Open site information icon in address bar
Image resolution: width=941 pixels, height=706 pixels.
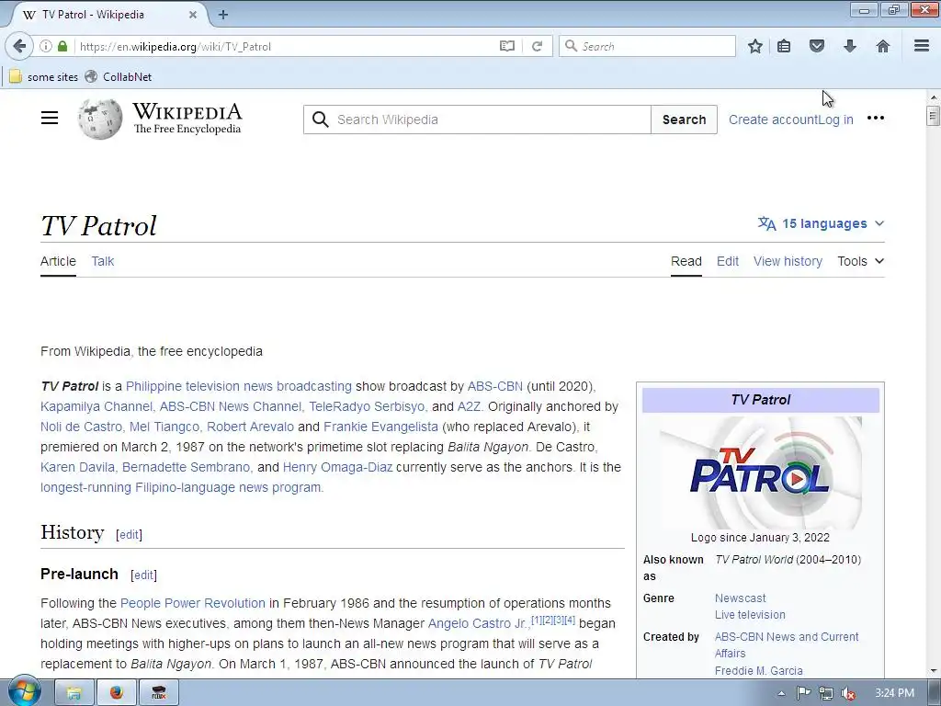point(46,46)
